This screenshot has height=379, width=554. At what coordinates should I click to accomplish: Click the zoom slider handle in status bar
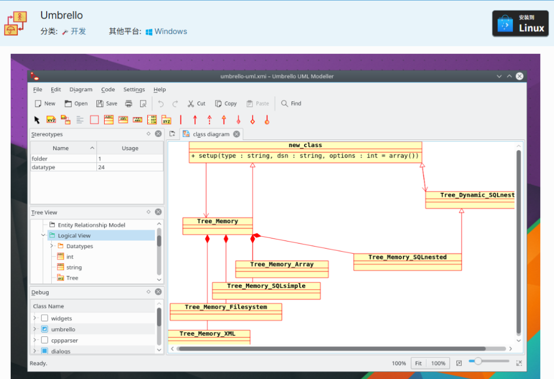tap(478, 361)
